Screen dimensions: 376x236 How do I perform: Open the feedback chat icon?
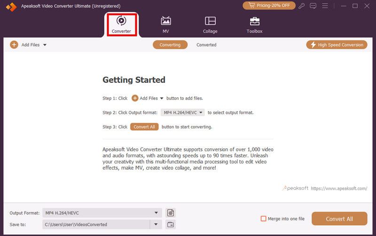313,6
